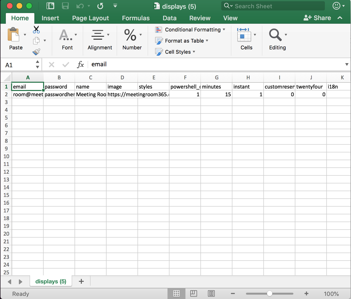Select the Format Painter brush
351x299 pixels.
[37, 51]
